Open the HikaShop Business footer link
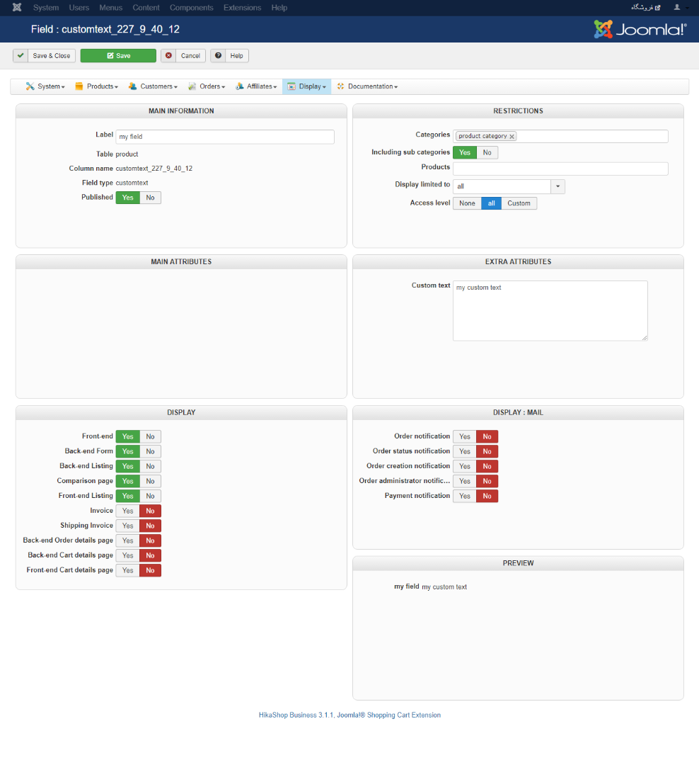 349,715
